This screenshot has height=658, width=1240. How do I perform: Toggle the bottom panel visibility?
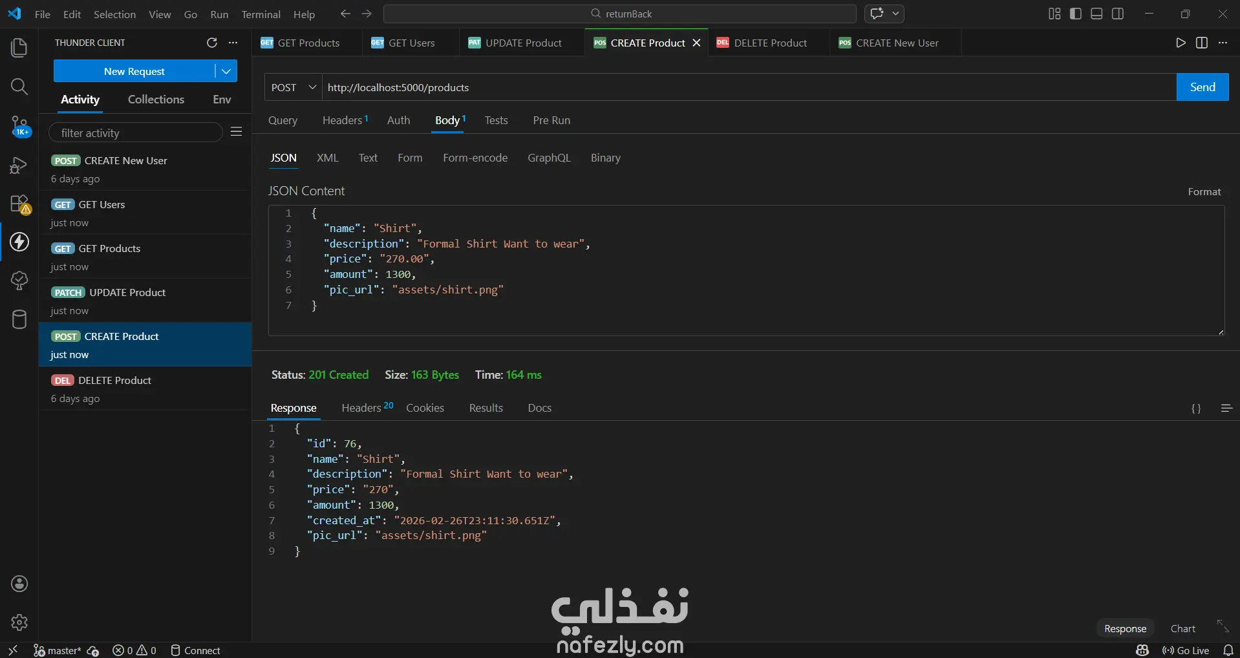pyautogui.click(x=1096, y=14)
